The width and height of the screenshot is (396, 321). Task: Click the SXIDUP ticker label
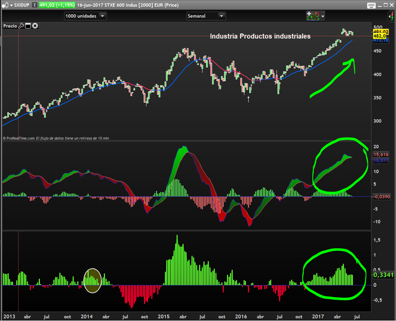tap(22, 5)
